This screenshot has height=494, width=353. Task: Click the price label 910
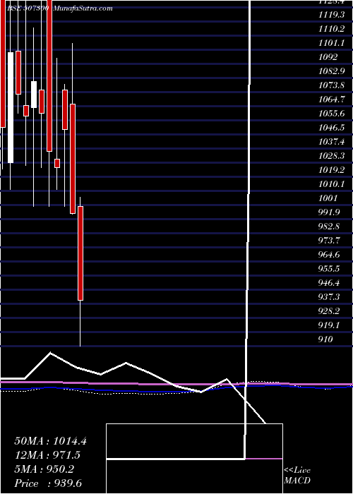(x=326, y=339)
